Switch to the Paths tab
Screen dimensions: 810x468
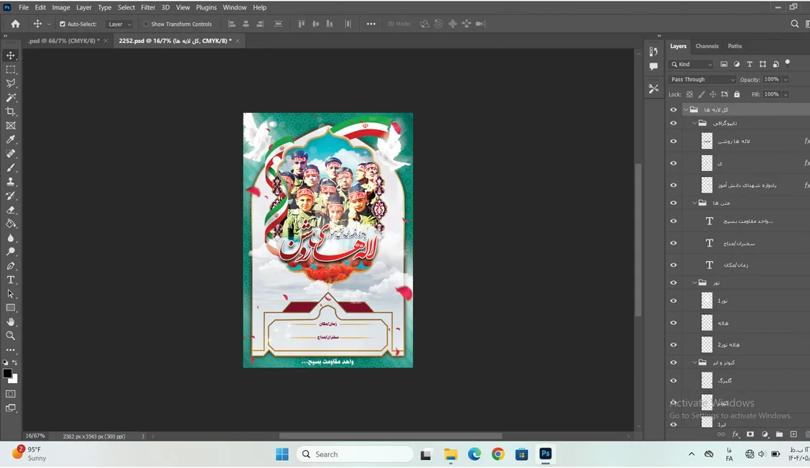pyautogui.click(x=735, y=46)
